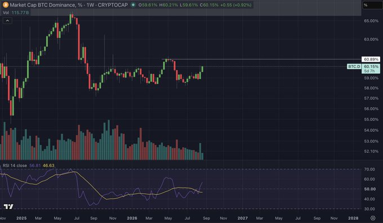383x223 pixels.
Task: Click the 63.00% price scale label
Action: (x=371, y=39)
